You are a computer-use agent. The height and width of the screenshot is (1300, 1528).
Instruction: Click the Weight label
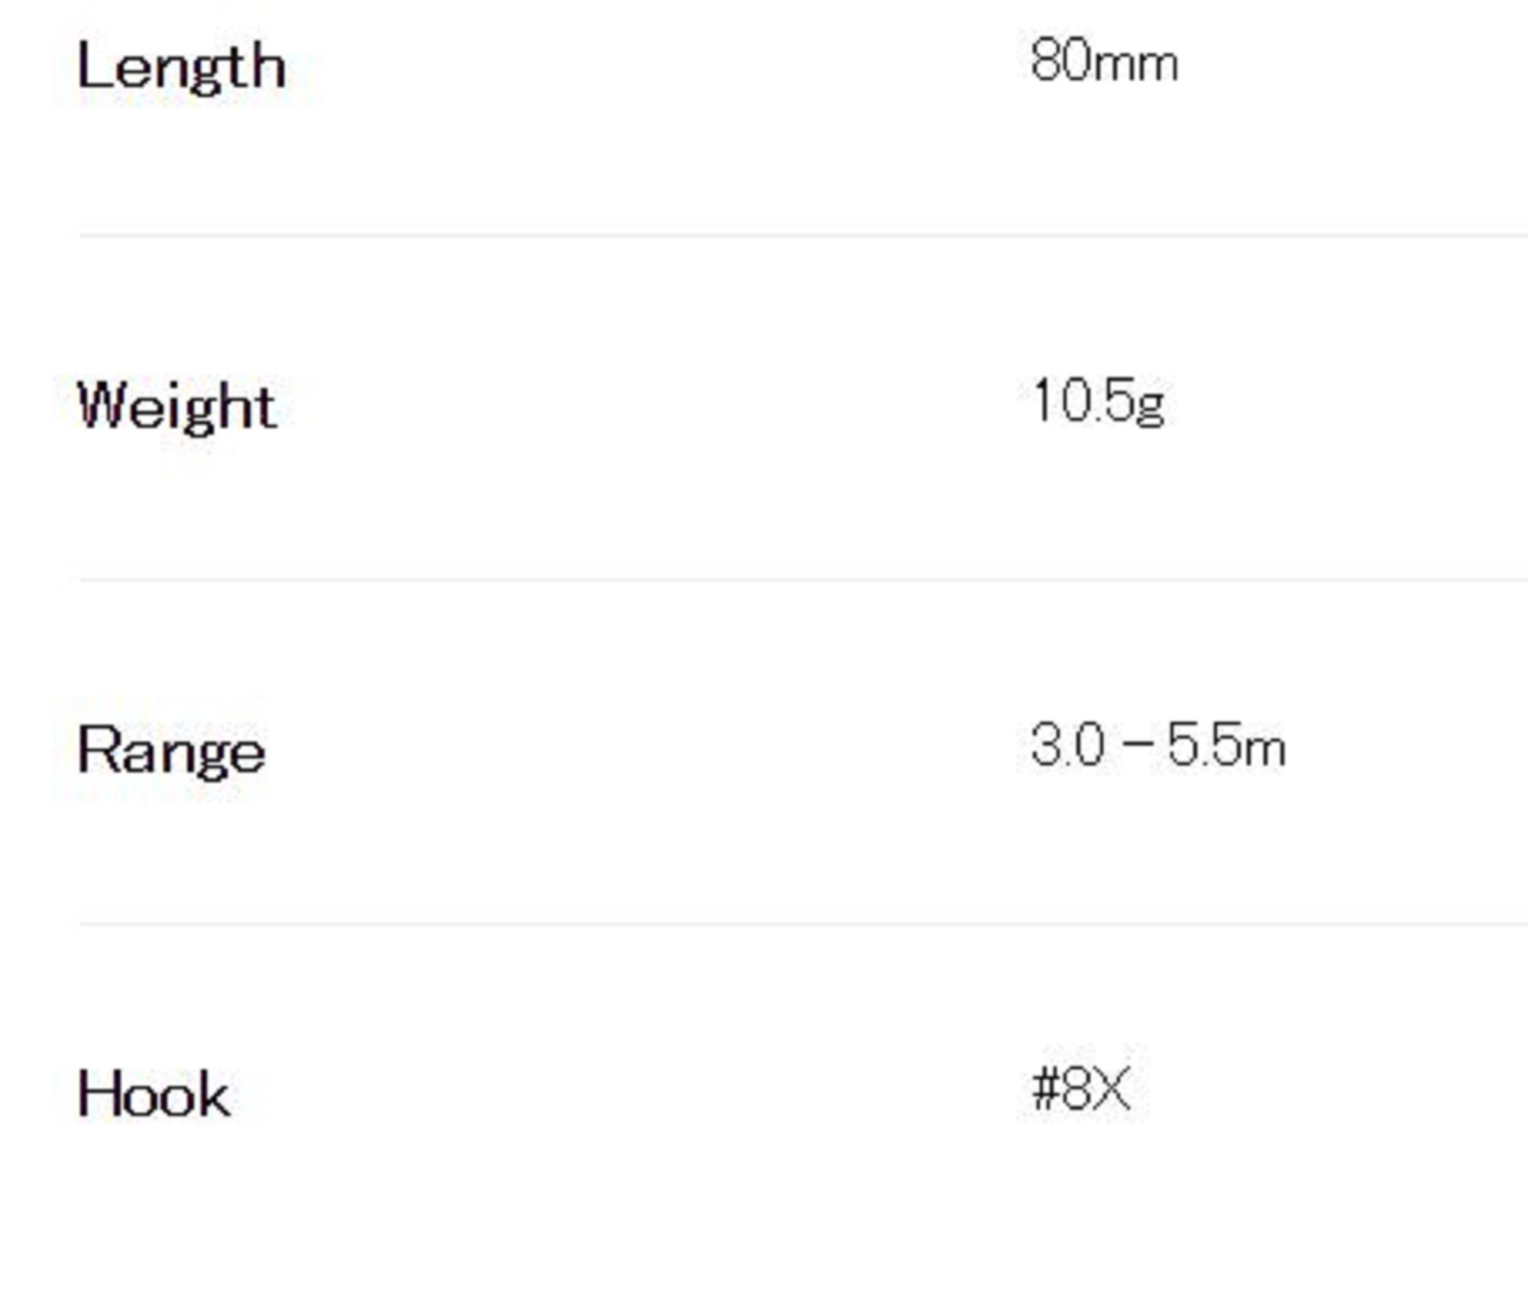(x=177, y=408)
